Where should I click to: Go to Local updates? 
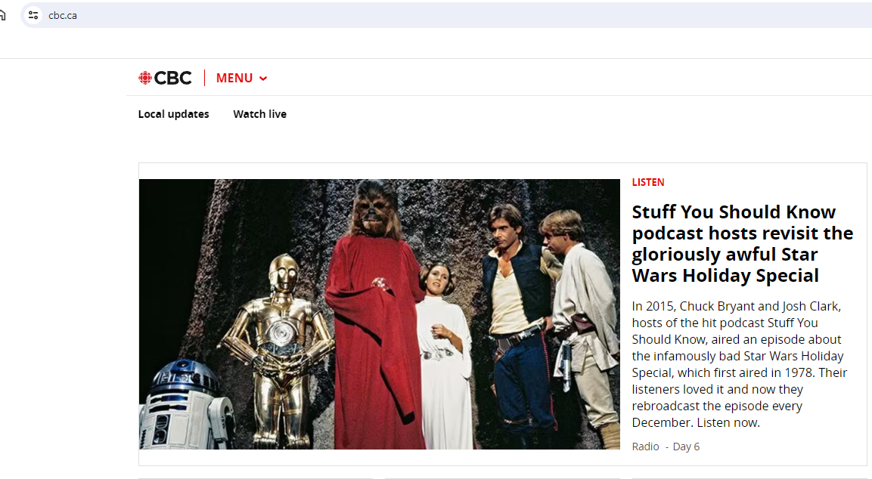[173, 114]
